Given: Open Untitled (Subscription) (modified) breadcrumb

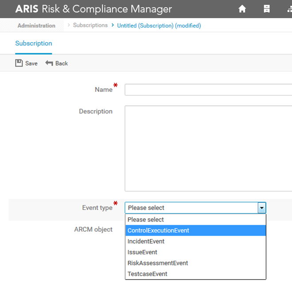Looking at the screenshot, I should (159, 25).
